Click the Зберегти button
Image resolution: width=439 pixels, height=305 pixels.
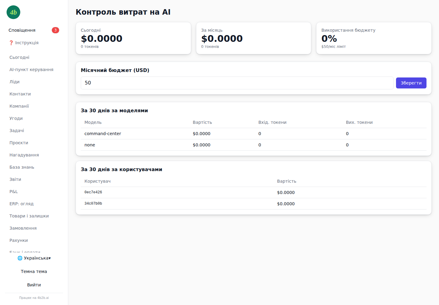(411, 83)
